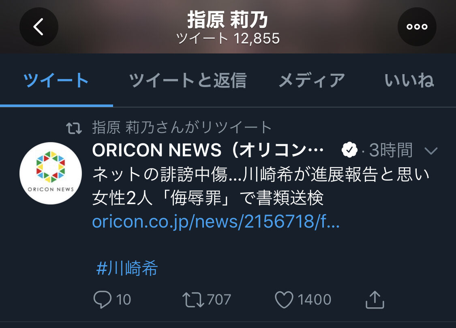Open the oricon.co.jp news article link

216,222
